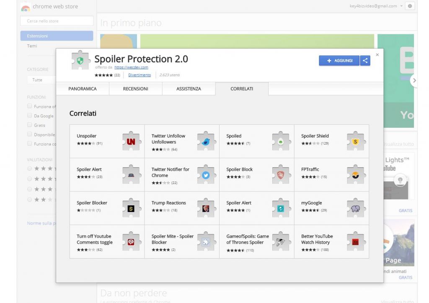Open the Unspoiler extension icon
The image size is (429, 303).
click(x=131, y=141)
